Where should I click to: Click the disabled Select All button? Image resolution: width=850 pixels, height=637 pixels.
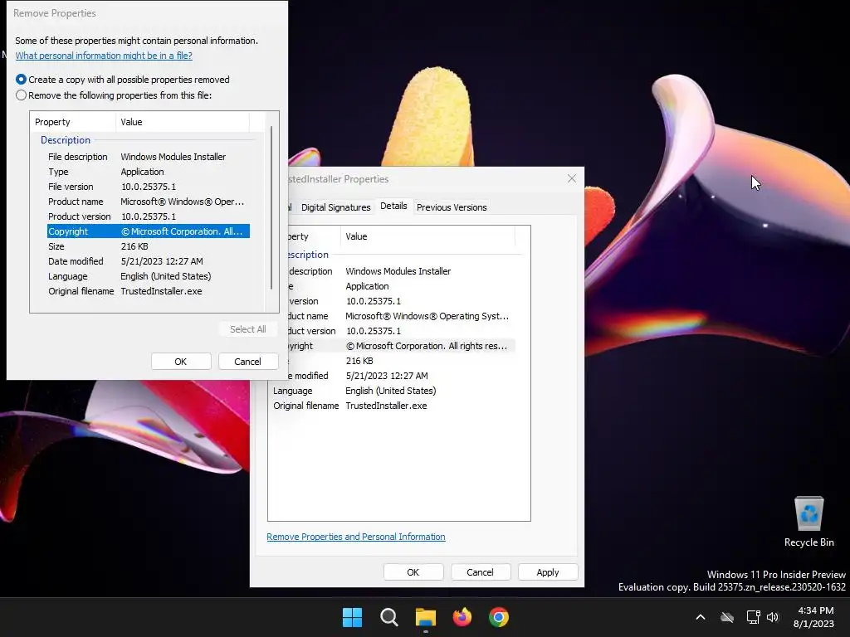point(247,329)
